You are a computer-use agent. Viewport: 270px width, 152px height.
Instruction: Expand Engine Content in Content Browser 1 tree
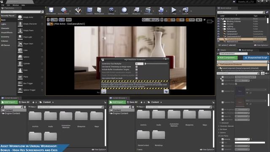click(x=1, y=114)
